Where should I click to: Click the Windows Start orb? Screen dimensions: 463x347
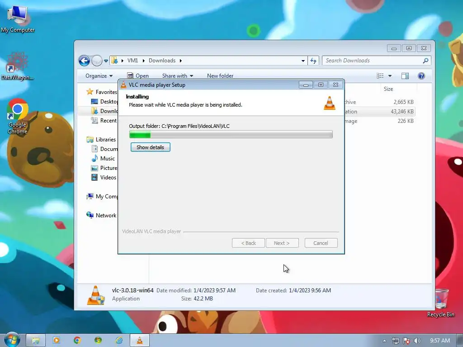12,340
